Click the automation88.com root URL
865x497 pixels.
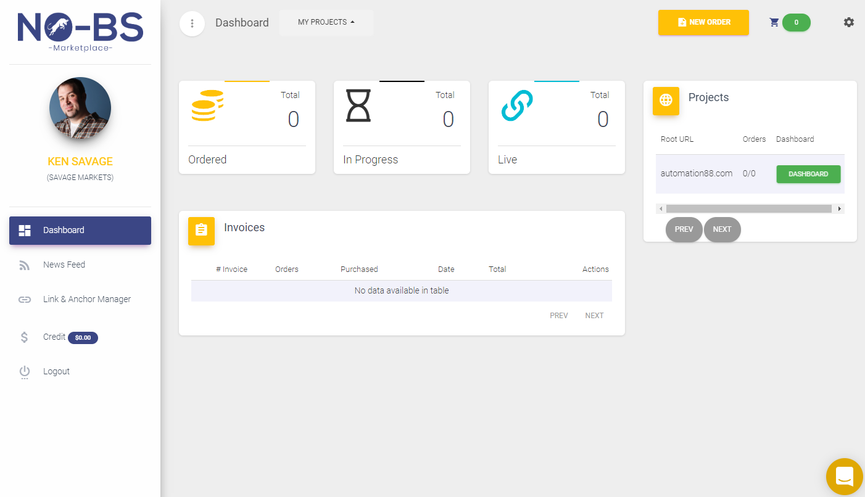(697, 174)
